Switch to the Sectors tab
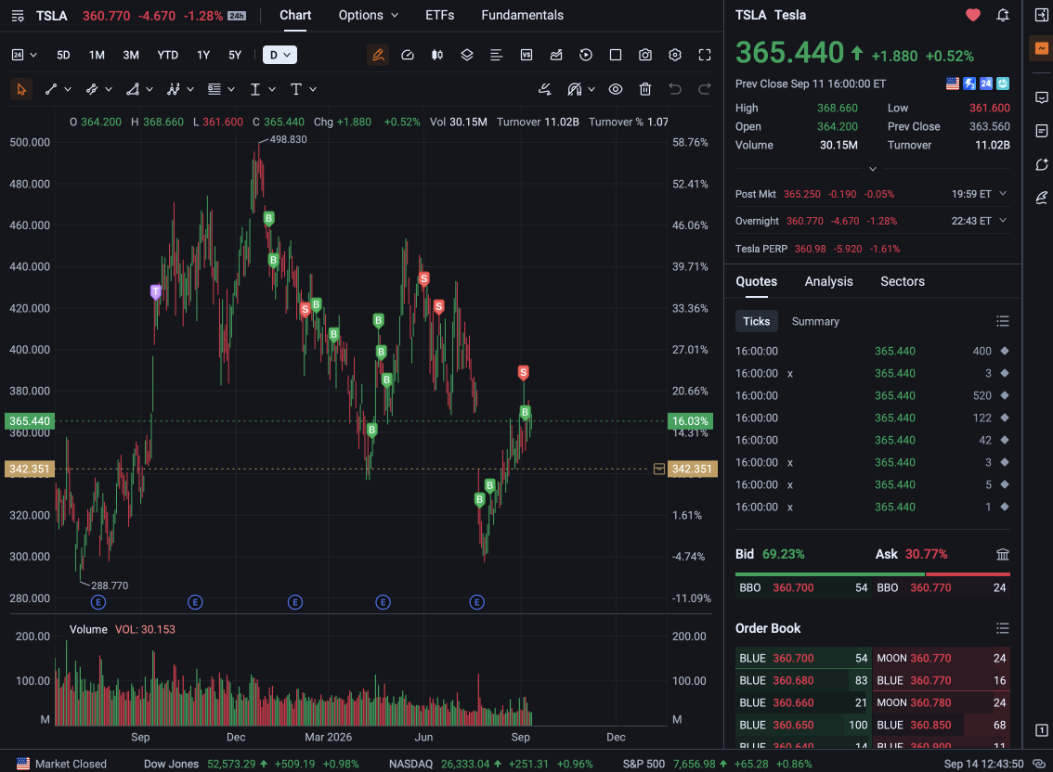 click(x=903, y=281)
